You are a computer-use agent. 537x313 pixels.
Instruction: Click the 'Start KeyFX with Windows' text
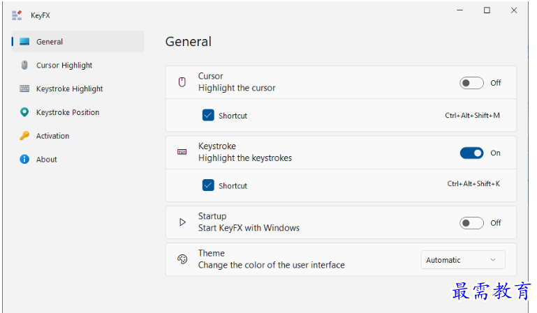[x=249, y=228]
